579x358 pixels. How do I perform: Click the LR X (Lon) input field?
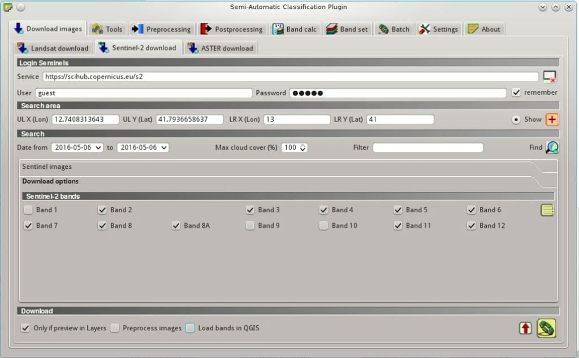(296, 120)
